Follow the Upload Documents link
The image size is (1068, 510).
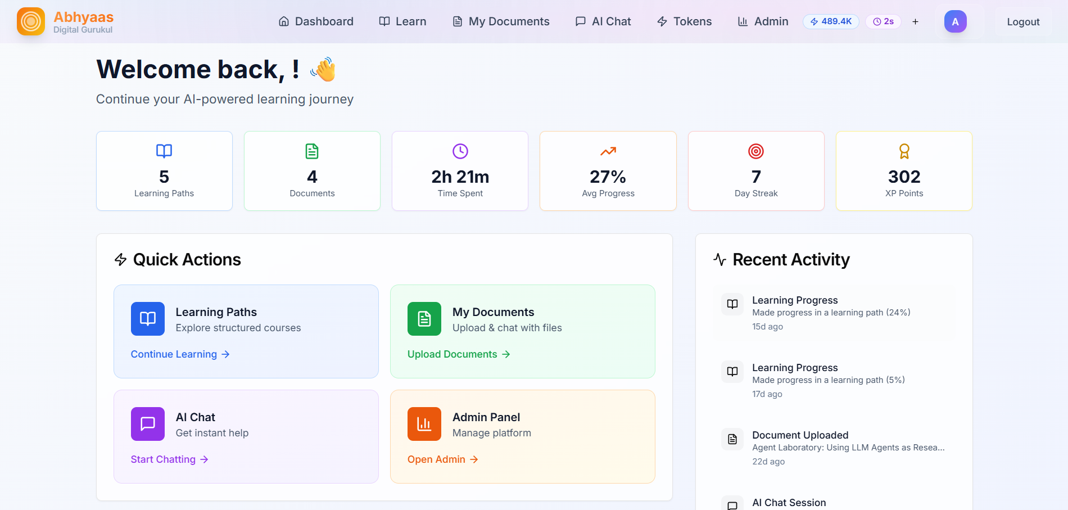point(459,354)
